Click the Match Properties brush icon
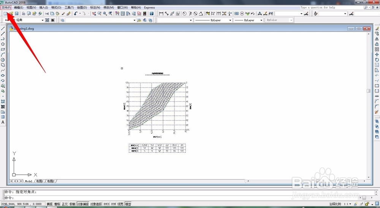The width and height of the screenshot is (380, 208). [68, 14]
